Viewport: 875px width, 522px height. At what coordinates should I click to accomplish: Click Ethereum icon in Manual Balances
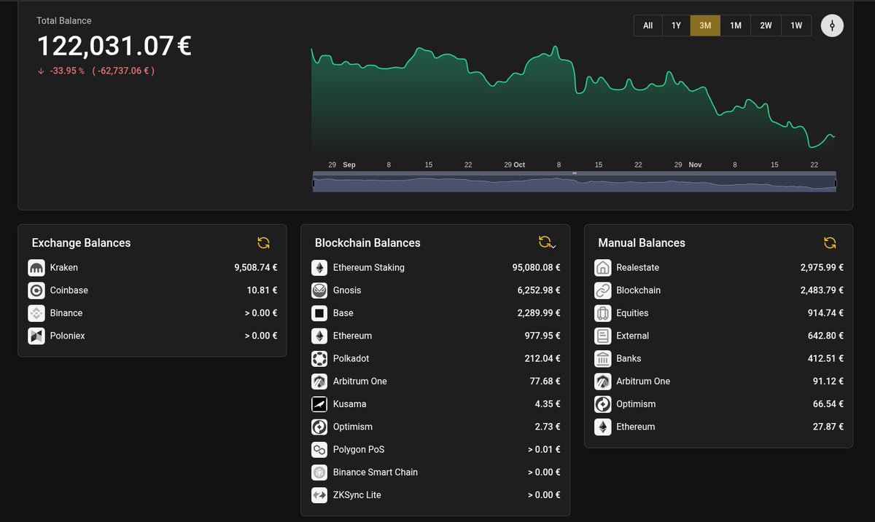(603, 427)
